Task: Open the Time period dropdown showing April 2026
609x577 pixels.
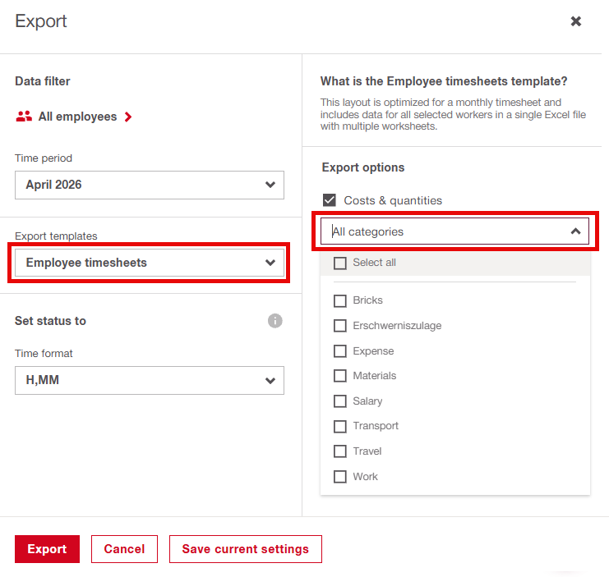Action: coord(150,185)
